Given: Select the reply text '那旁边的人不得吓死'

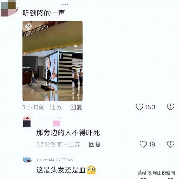Looking at the screenshot, I should pyautogui.click(x=68, y=133).
